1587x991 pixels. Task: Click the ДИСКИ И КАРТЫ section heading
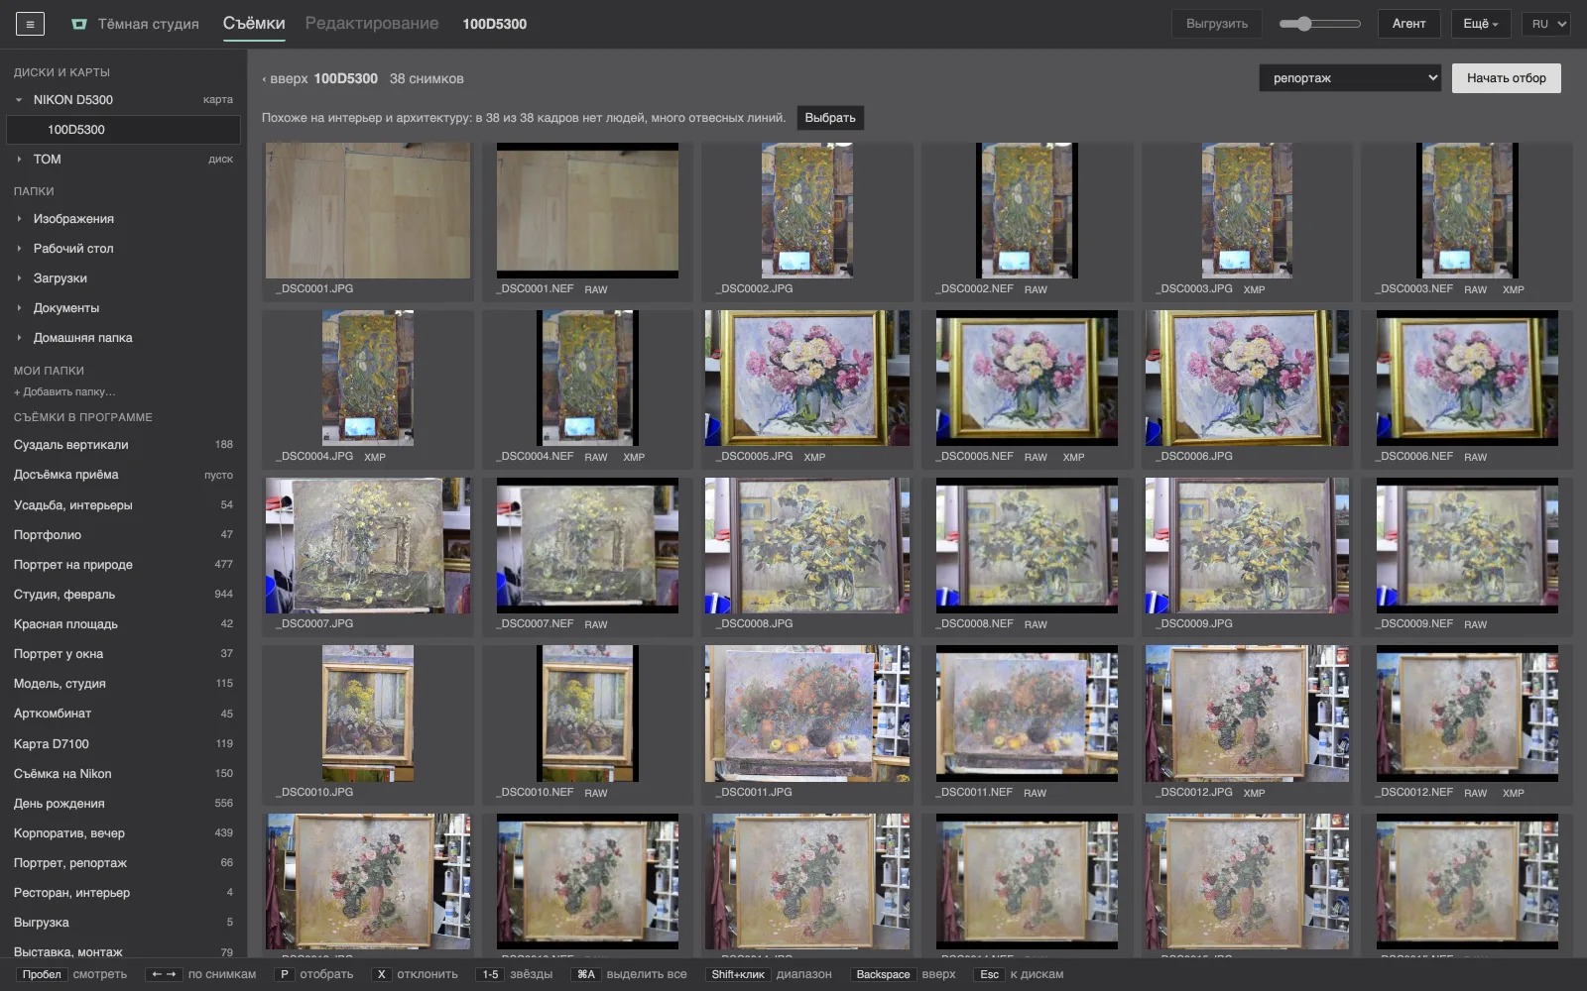[61, 72]
